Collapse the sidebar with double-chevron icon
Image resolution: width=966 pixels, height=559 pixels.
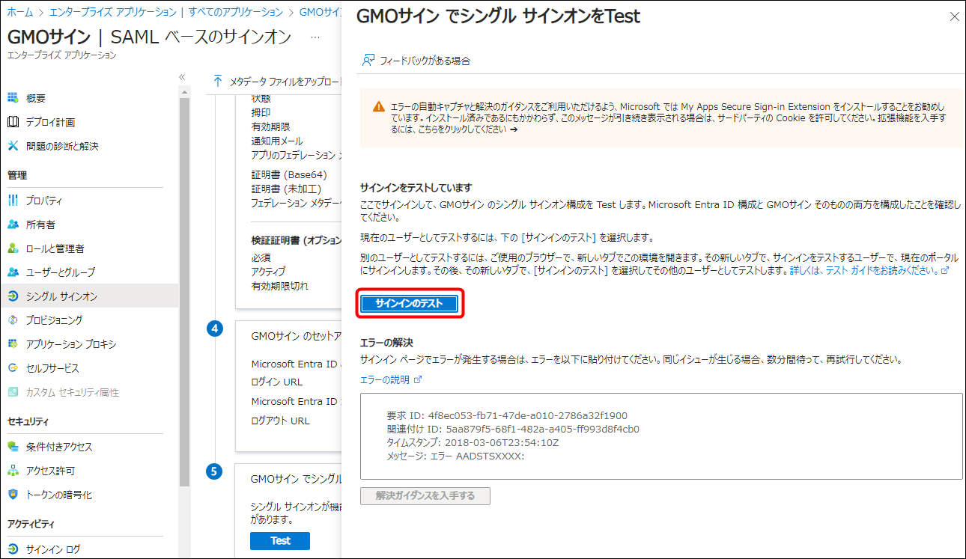(x=182, y=77)
